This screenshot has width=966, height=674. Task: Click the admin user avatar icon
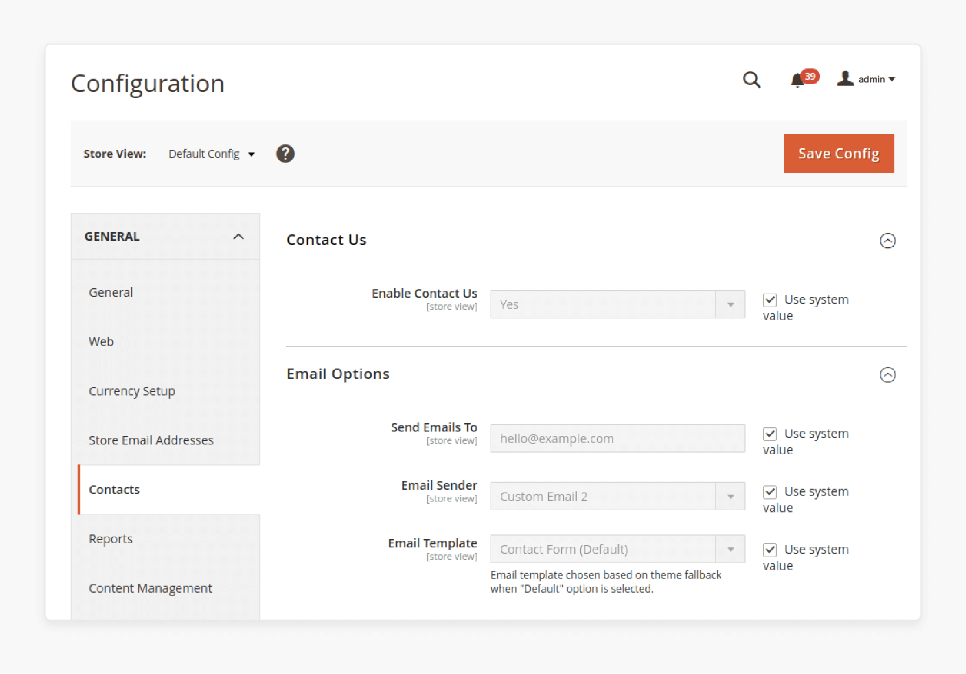coord(845,79)
